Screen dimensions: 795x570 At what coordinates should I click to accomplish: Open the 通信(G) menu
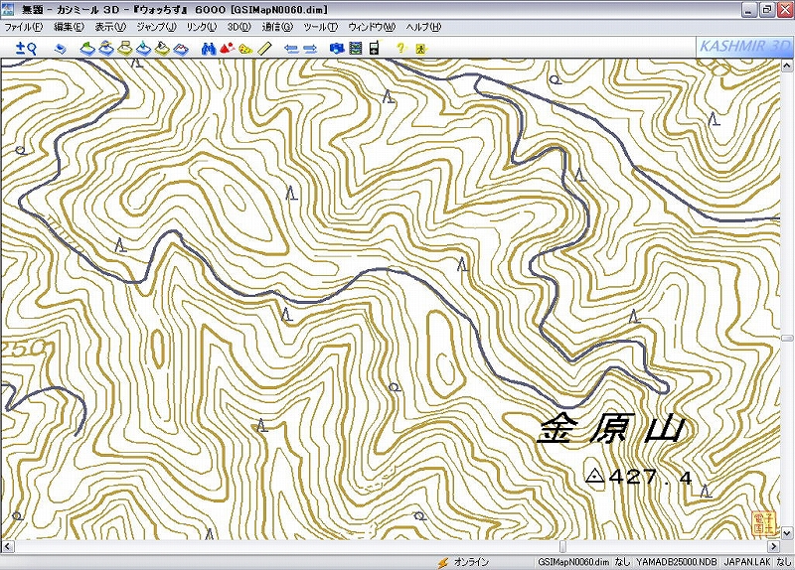277,27
